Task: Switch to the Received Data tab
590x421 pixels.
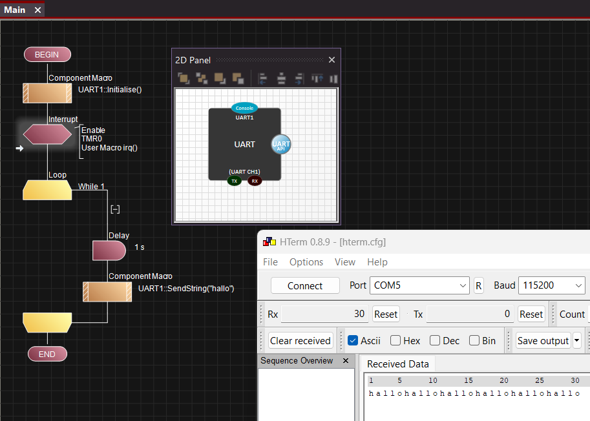Action: tap(397, 364)
